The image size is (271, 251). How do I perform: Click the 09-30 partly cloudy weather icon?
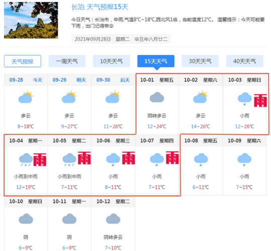tap(113, 96)
